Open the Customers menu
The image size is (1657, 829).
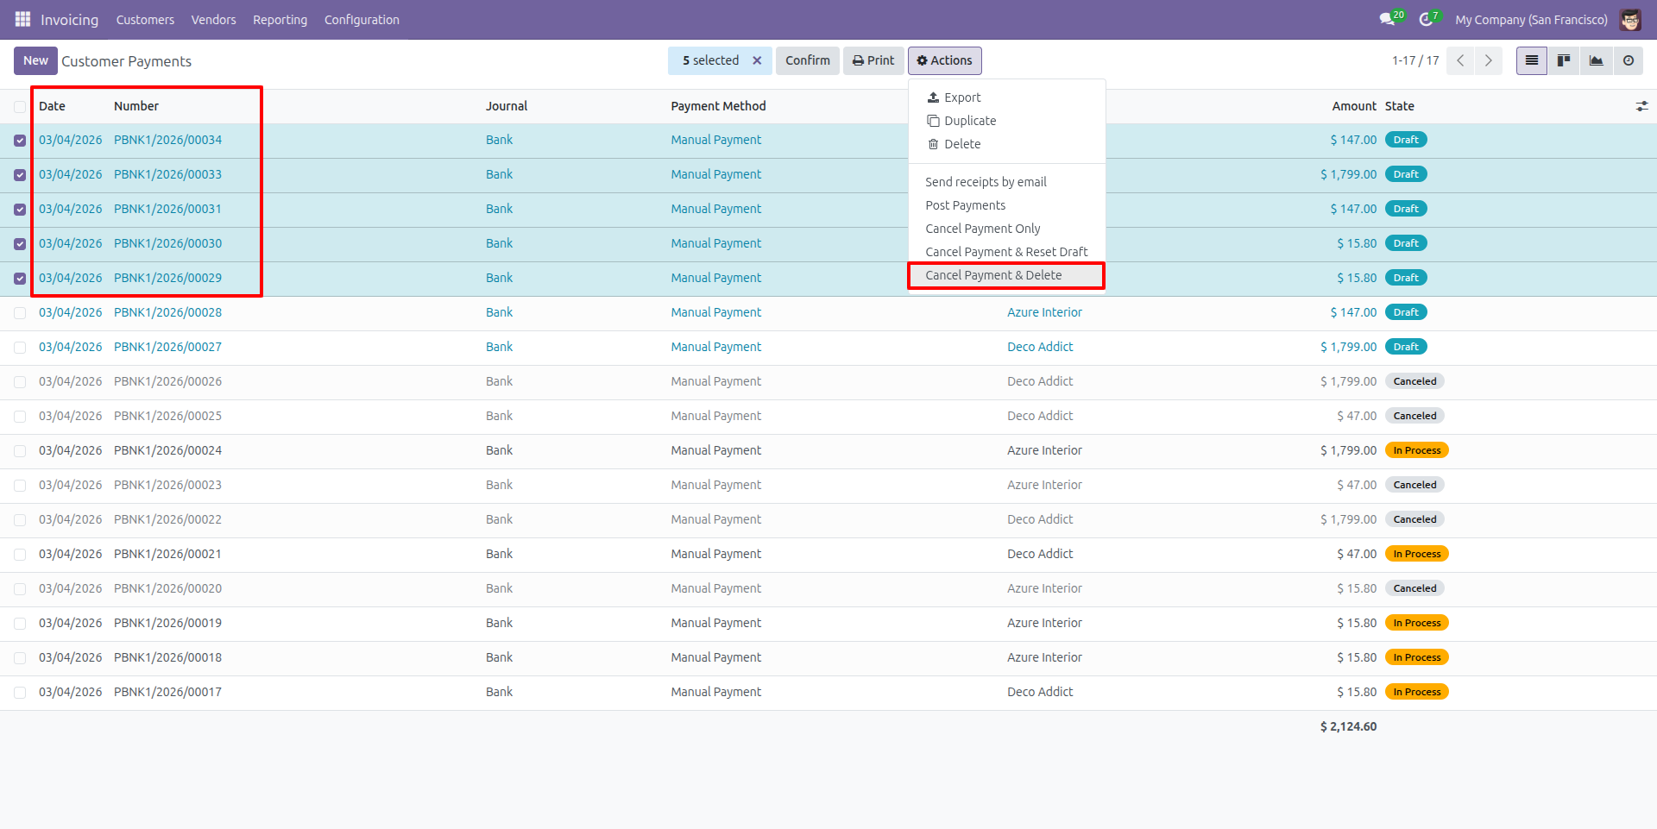[x=145, y=20]
